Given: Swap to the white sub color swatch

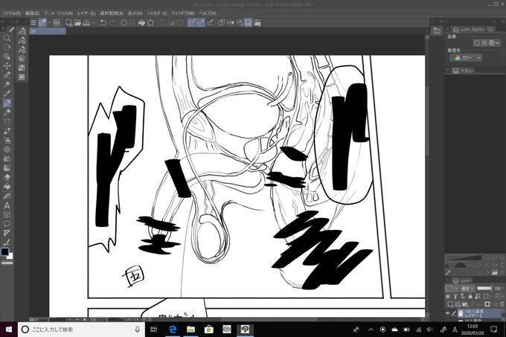Looking at the screenshot, I should coord(10,256).
